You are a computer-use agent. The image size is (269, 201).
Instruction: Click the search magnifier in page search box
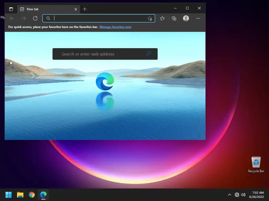click(148, 54)
